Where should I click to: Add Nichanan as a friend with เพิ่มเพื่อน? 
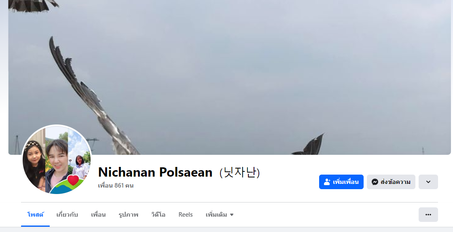[341, 182]
